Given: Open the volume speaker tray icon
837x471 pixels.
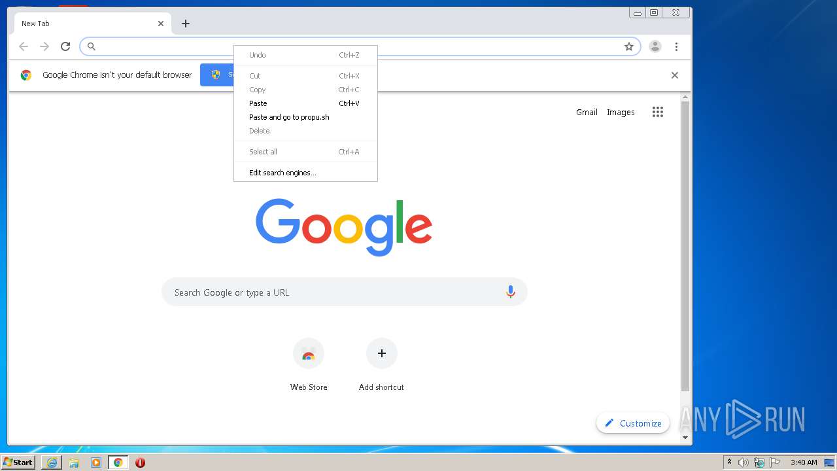Looking at the screenshot, I should click(743, 462).
